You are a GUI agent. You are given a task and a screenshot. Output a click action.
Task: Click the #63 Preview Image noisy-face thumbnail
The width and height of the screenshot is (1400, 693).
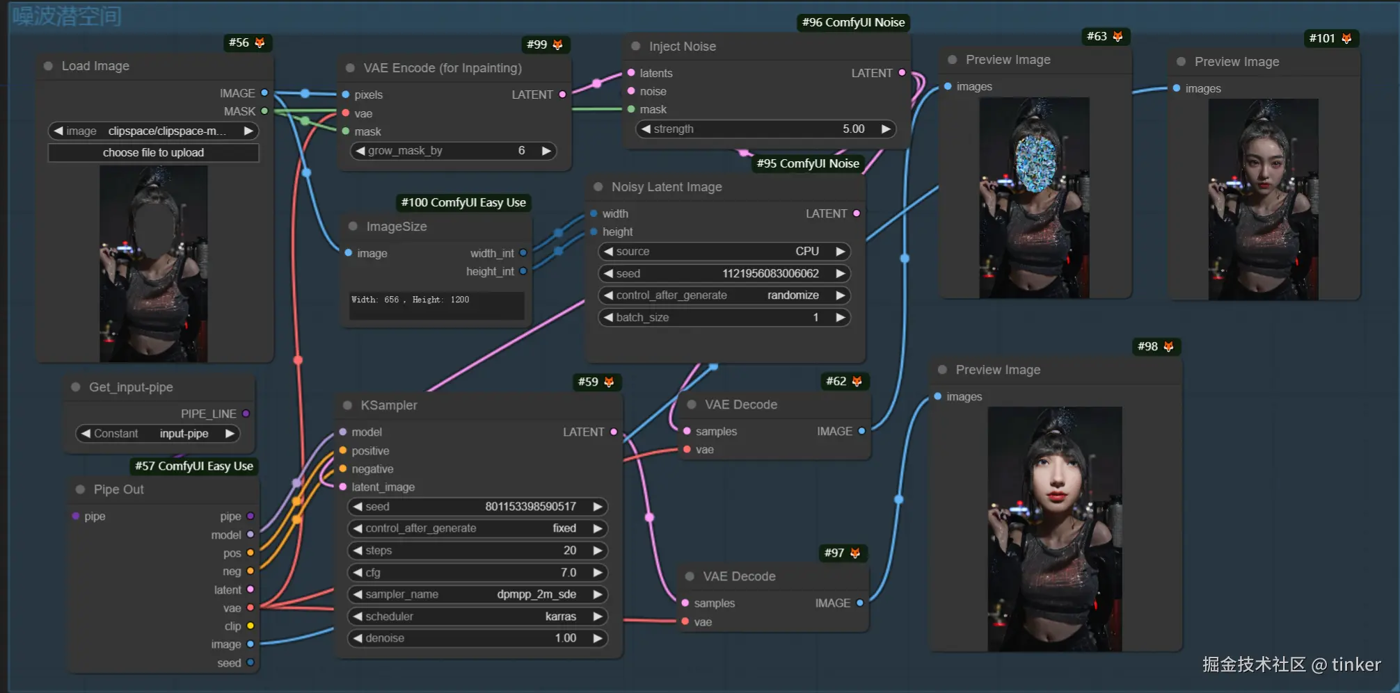pos(1035,198)
